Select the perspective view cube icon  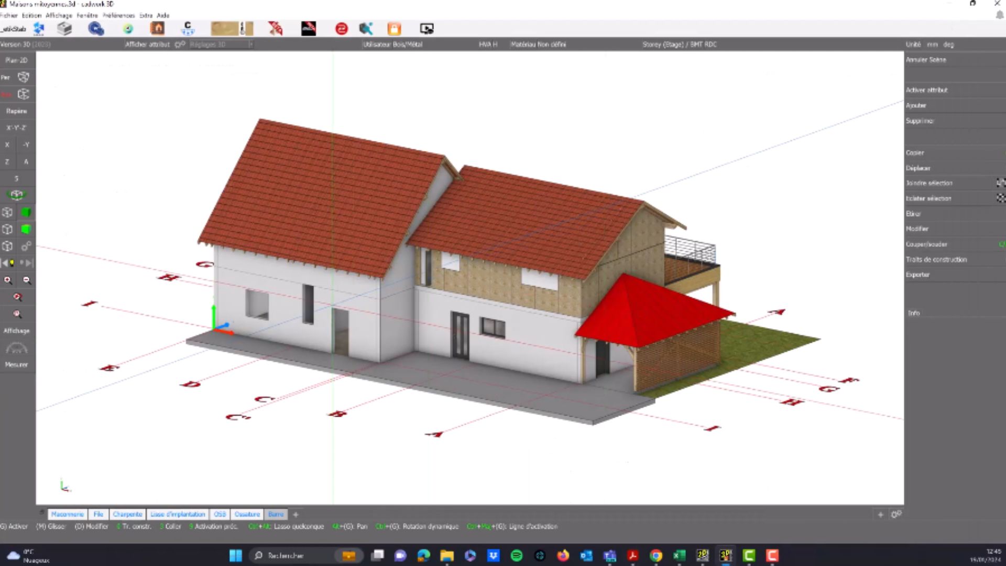point(24,78)
